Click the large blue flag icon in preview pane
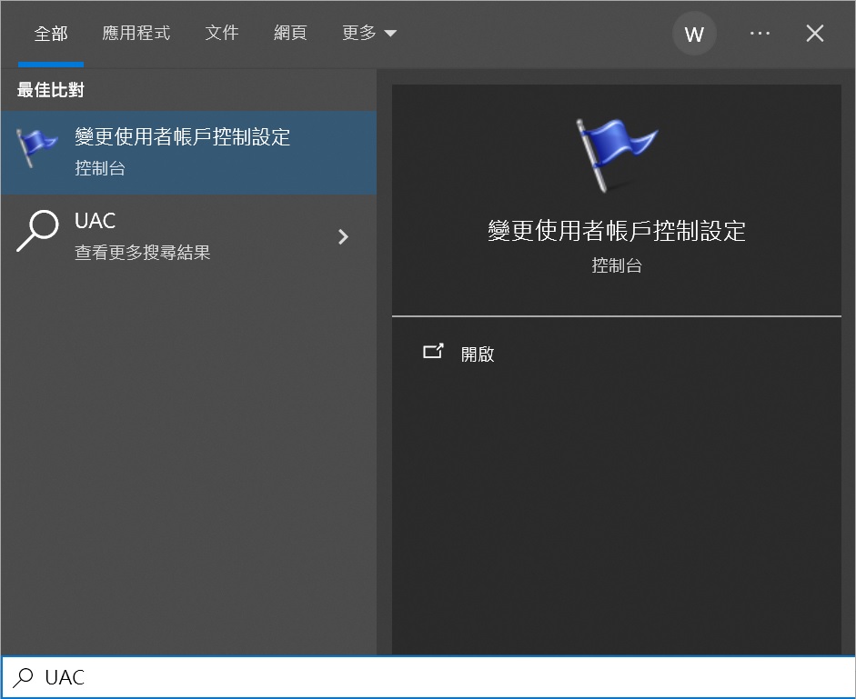The image size is (856, 699). (616, 155)
